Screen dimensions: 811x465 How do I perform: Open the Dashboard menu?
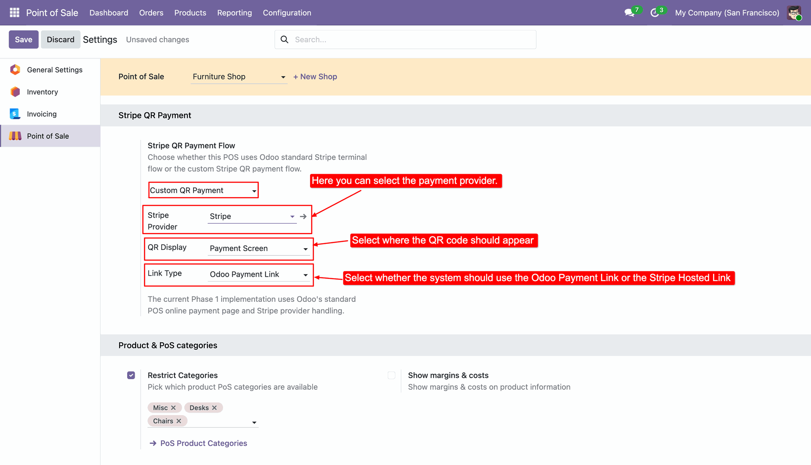coord(109,13)
